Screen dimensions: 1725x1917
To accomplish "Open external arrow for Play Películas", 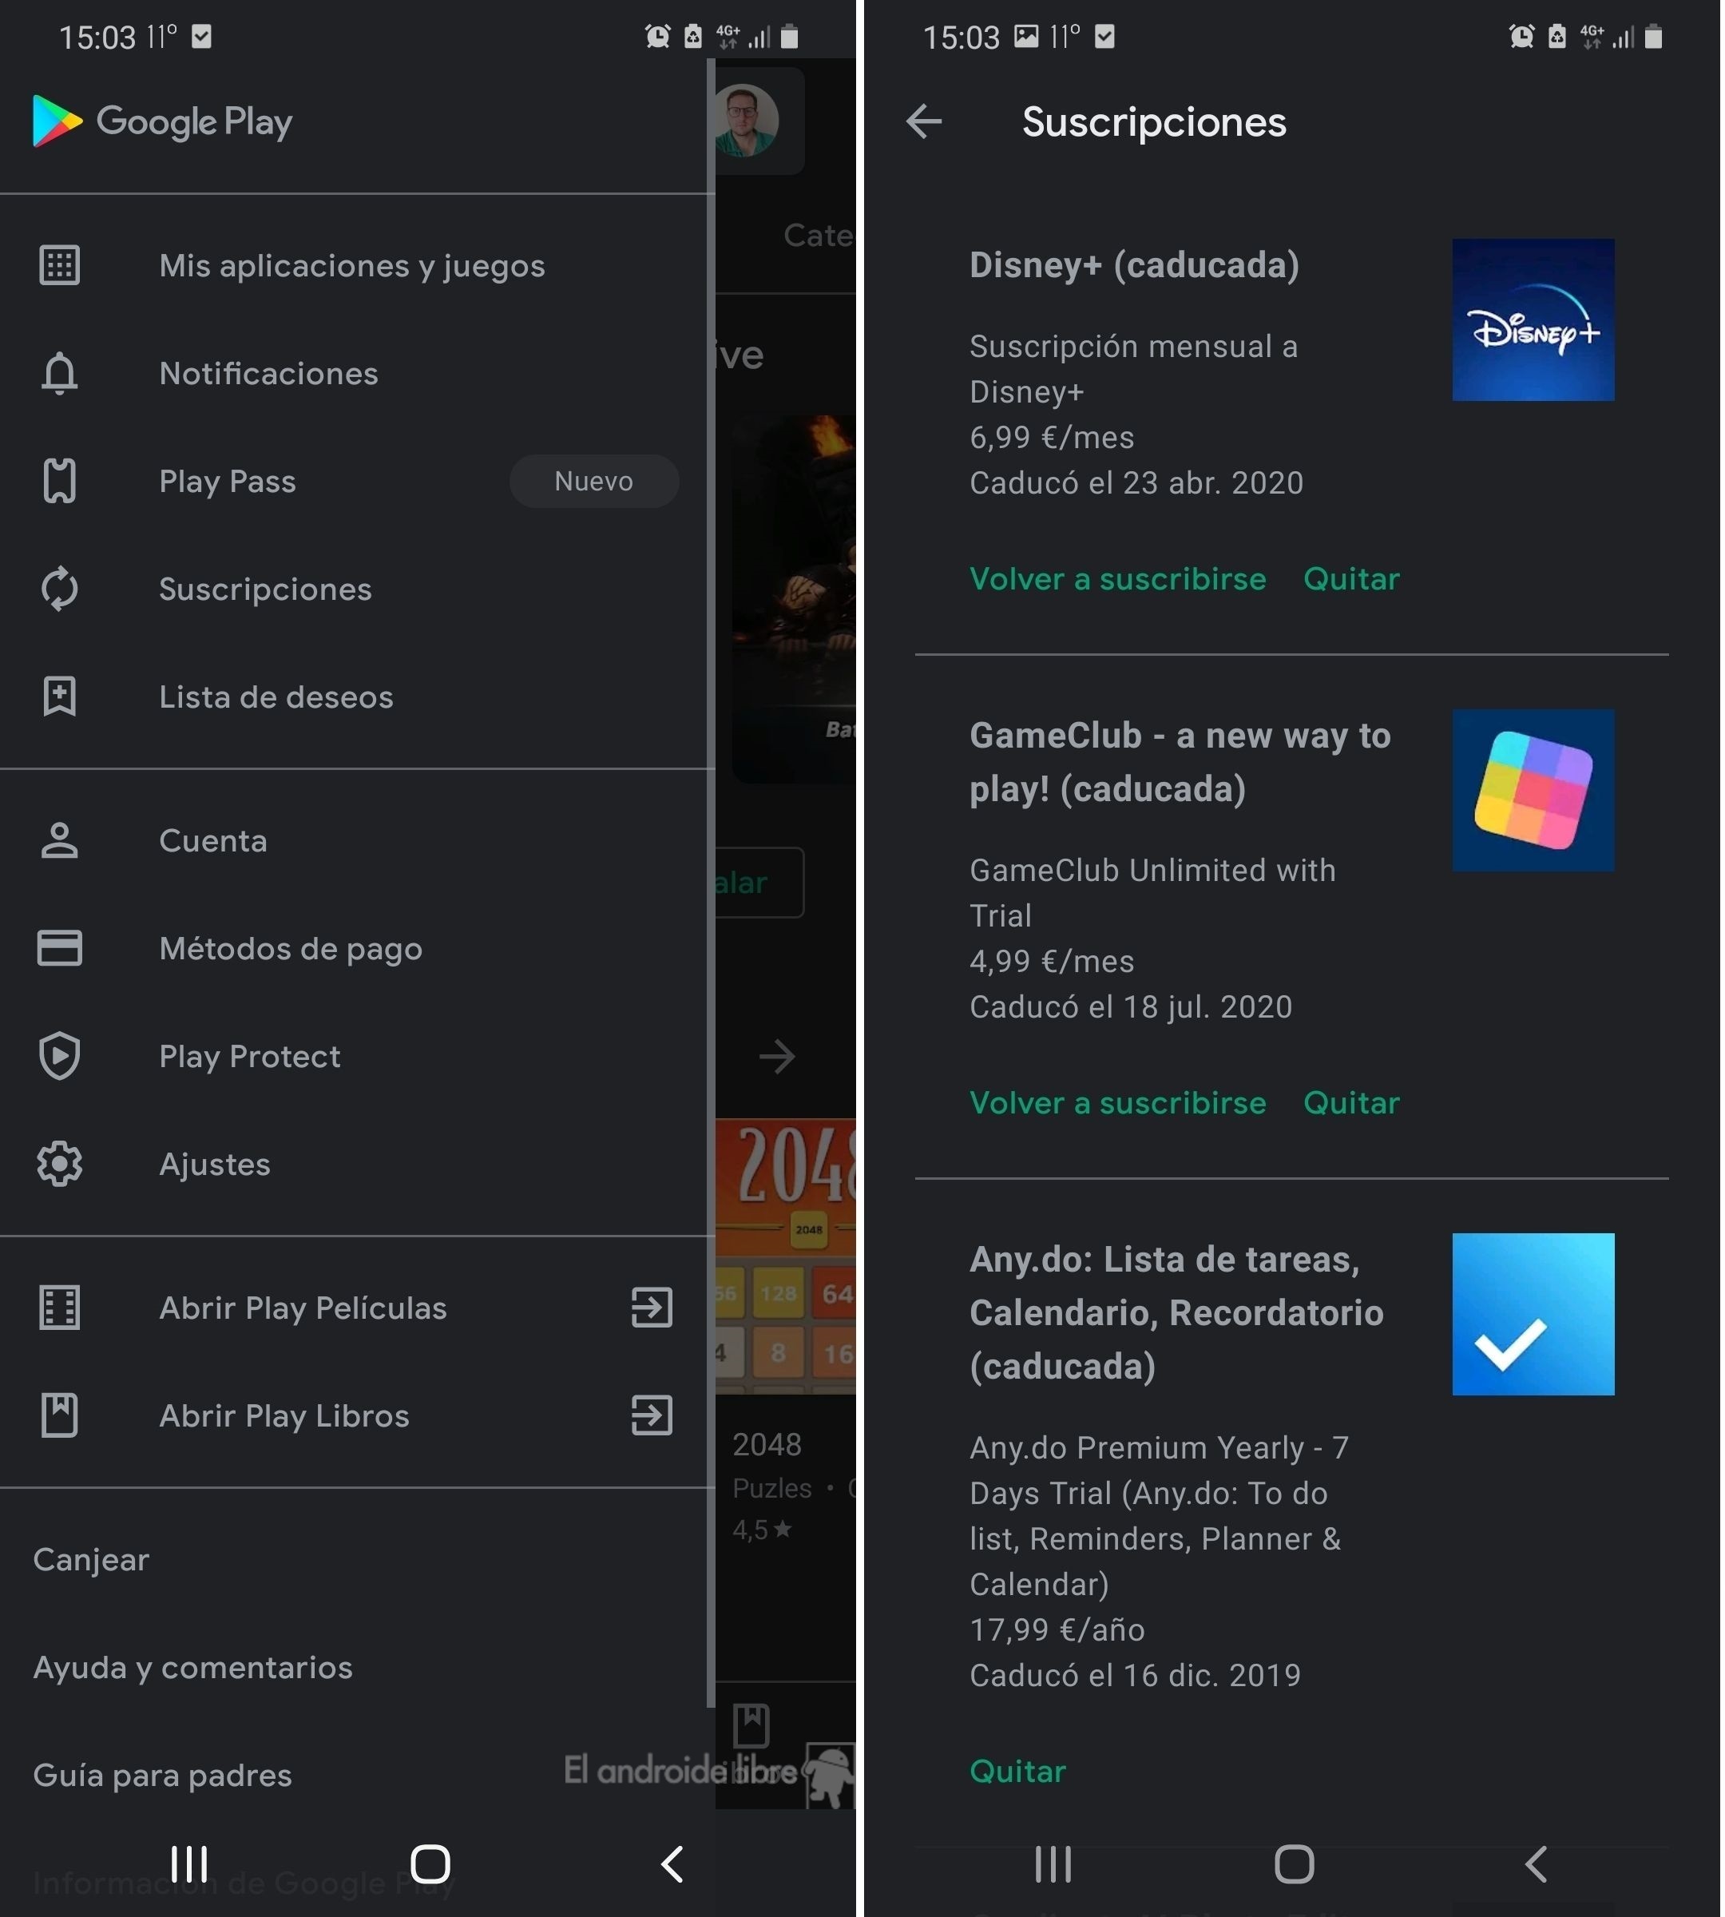I will click(653, 1308).
